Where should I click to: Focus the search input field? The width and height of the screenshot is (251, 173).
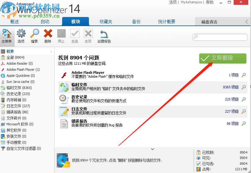220,37
